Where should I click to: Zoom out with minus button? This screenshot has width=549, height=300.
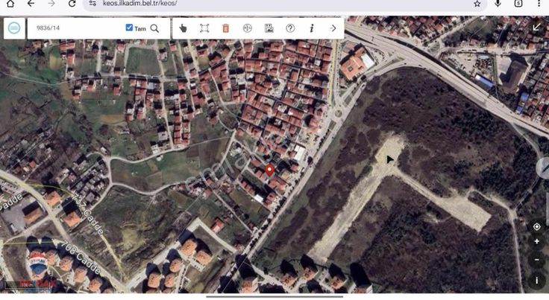(x=536, y=261)
